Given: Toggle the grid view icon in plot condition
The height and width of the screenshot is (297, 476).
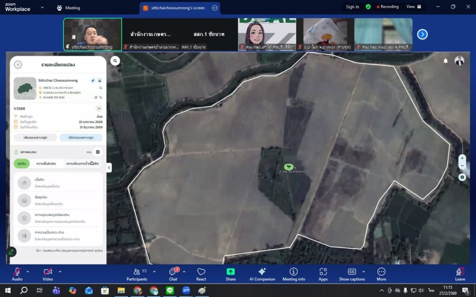Looking at the screenshot, I should point(98,152).
